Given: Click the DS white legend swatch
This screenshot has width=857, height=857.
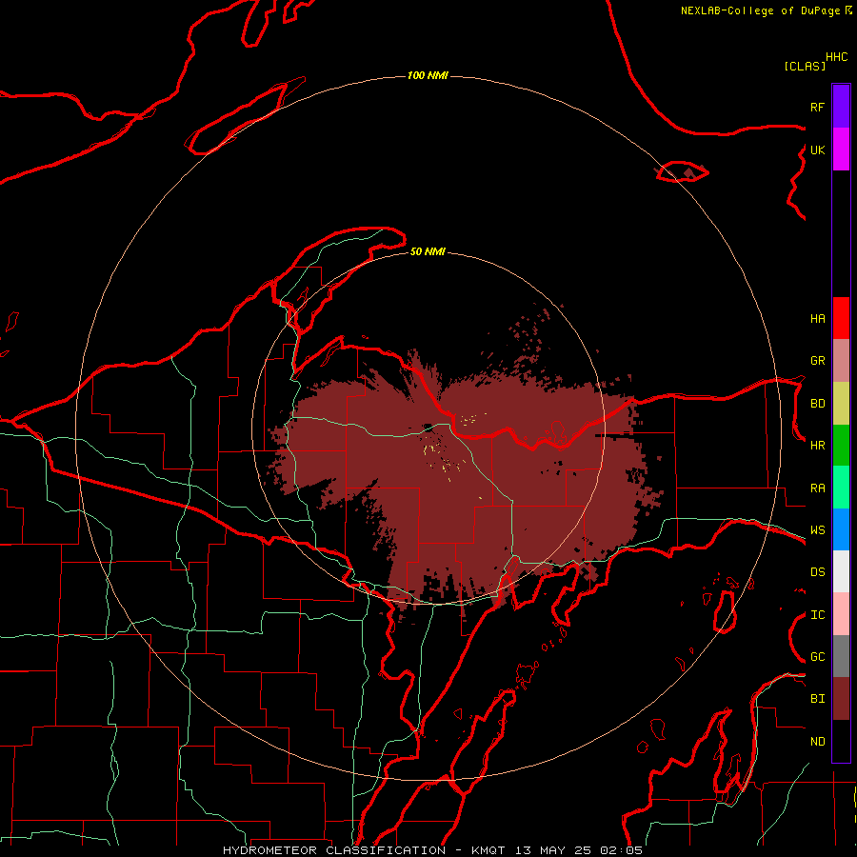Looking at the screenshot, I should point(841,571).
